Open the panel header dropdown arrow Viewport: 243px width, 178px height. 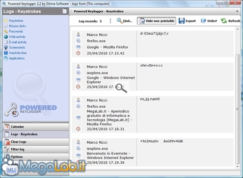237,11
